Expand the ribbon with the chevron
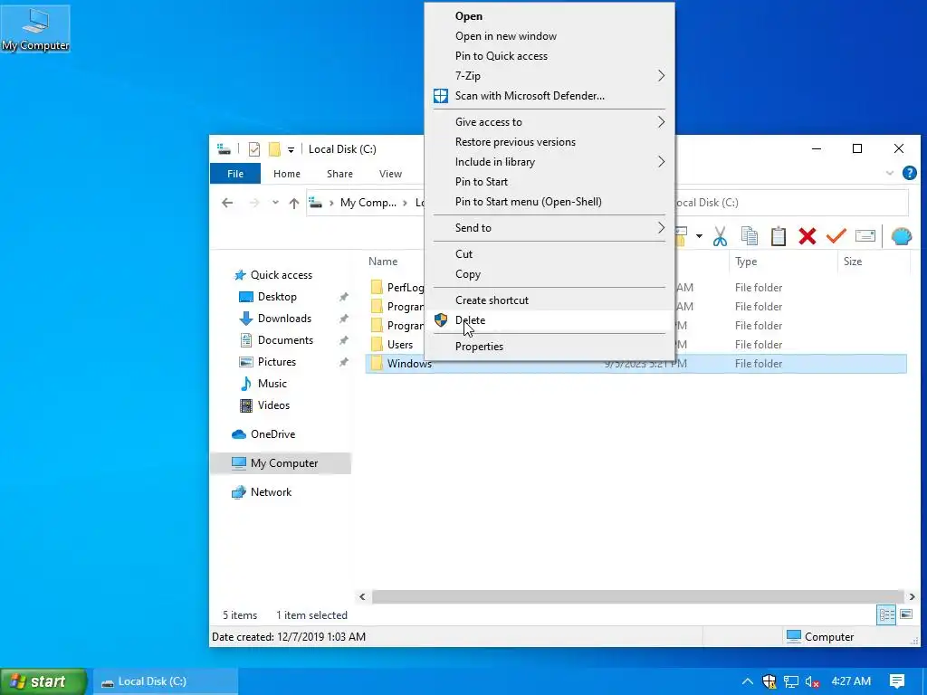Image resolution: width=927 pixels, height=695 pixels. pyautogui.click(x=889, y=173)
